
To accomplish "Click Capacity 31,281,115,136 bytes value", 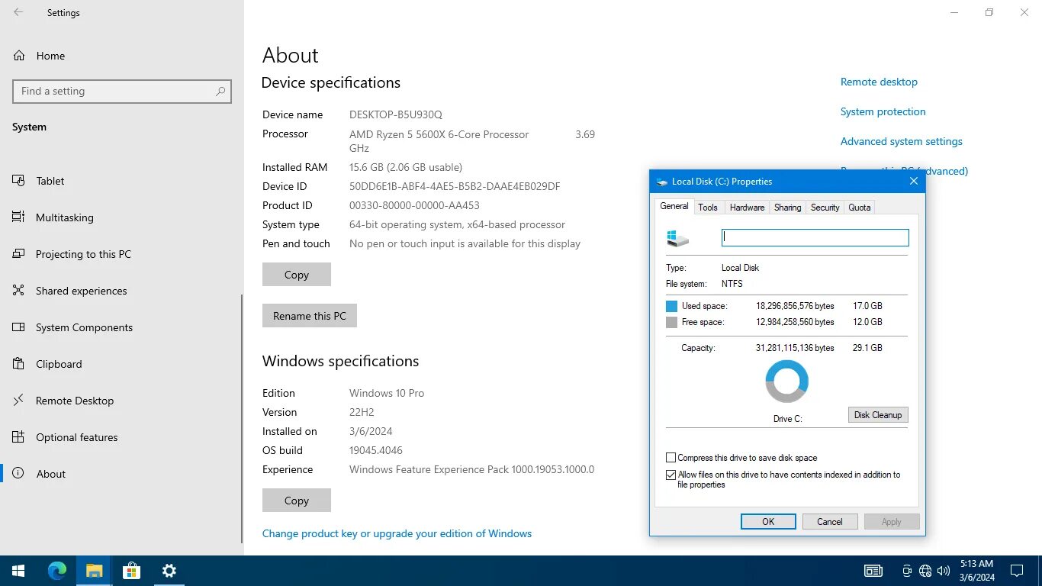I will pyautogui.click(x=795, y=348).
